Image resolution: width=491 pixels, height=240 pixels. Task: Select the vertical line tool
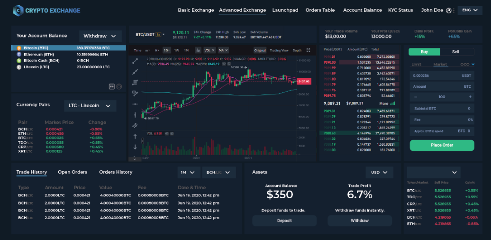tap(135, 115)
